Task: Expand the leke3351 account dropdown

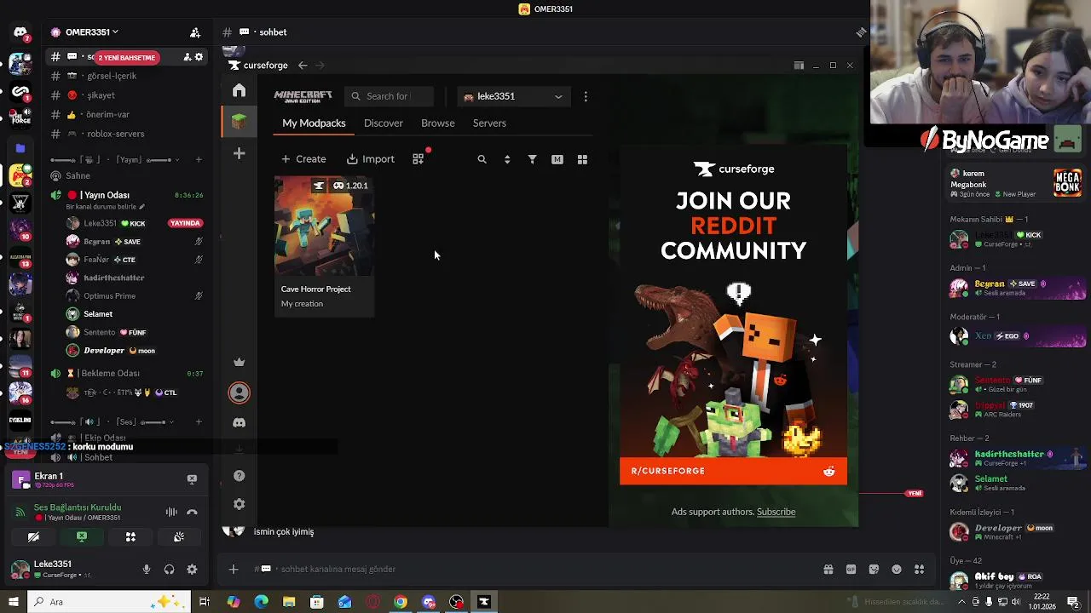Action: [514, 96]
